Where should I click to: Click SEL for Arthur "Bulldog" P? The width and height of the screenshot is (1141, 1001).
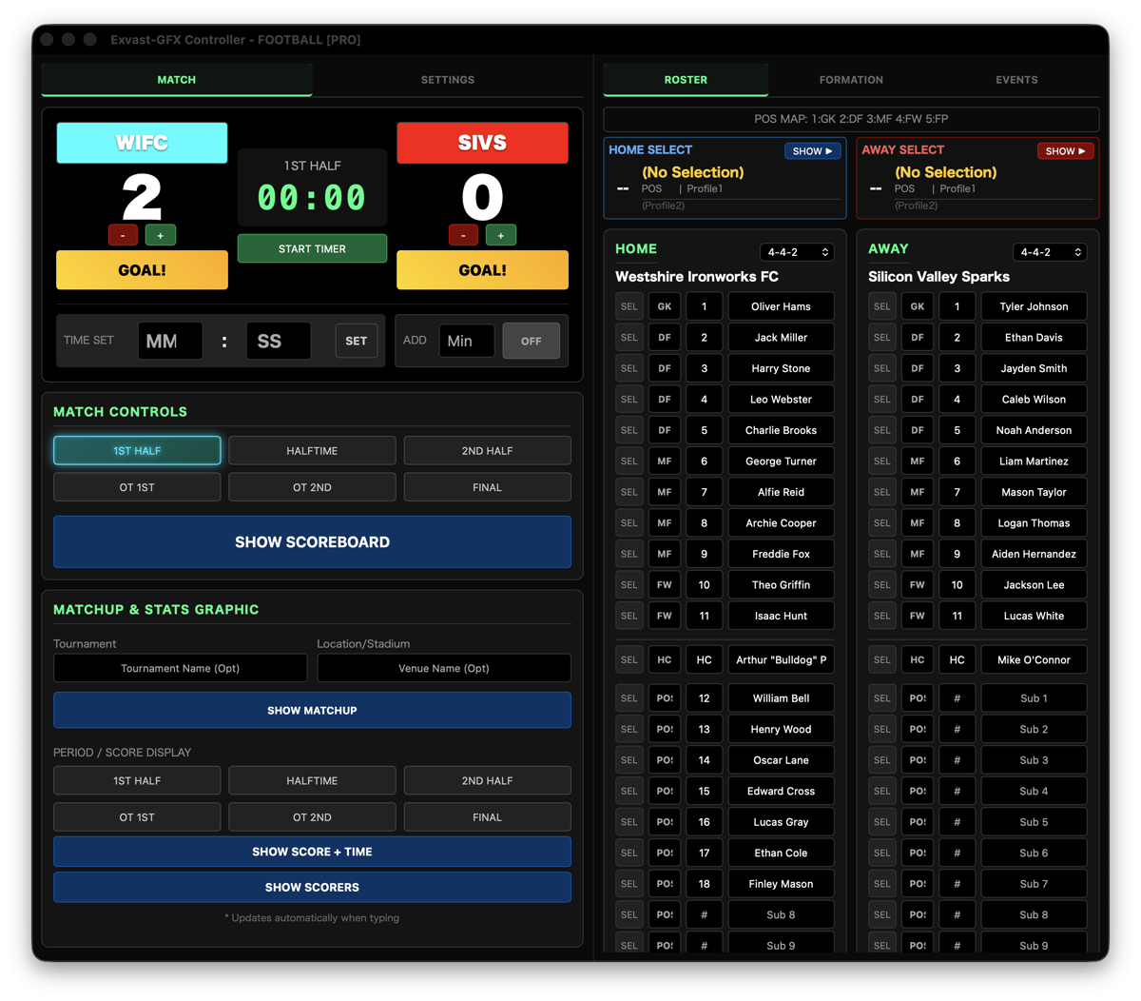[x=629, y=659]
